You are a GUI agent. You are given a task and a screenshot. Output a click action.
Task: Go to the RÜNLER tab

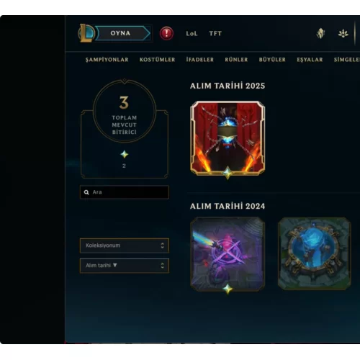(236, 60)
